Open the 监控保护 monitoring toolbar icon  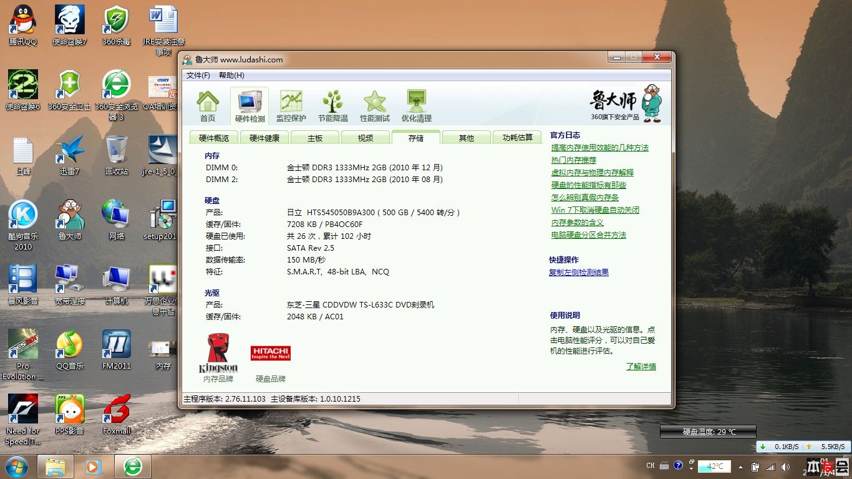291,105
